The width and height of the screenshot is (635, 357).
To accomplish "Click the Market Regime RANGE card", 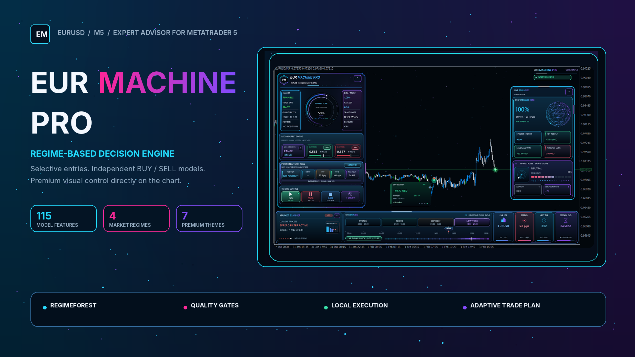I will pyautogui.click(x=293, y=151).
